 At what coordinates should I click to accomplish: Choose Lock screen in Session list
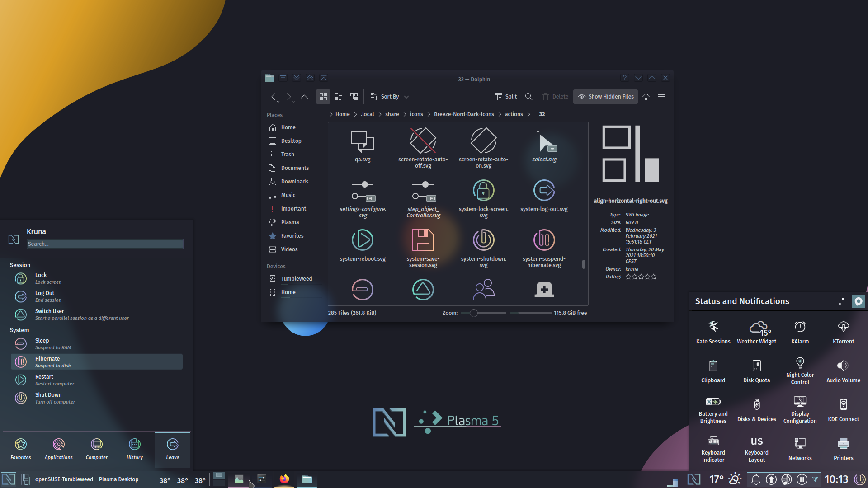click(97, 278)
